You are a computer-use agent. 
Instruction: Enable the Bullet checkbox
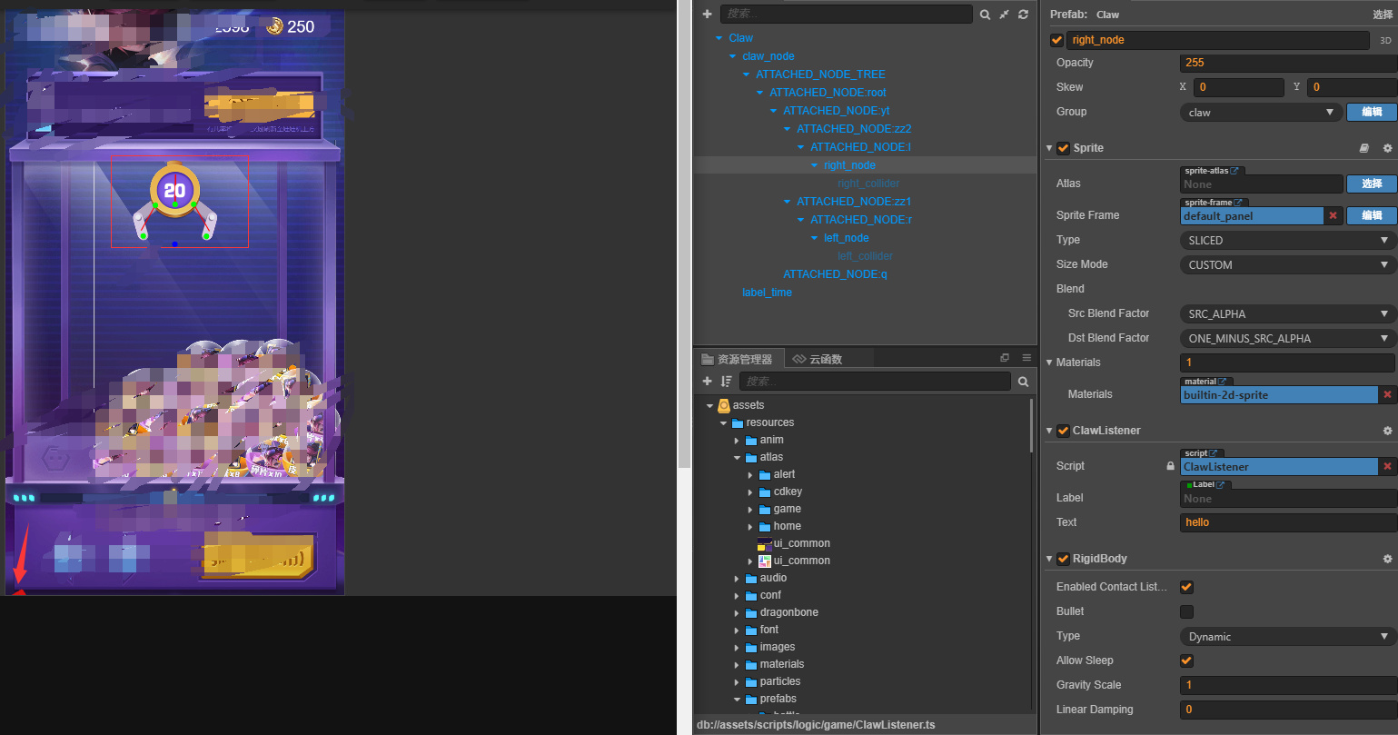coord(1186,611)
